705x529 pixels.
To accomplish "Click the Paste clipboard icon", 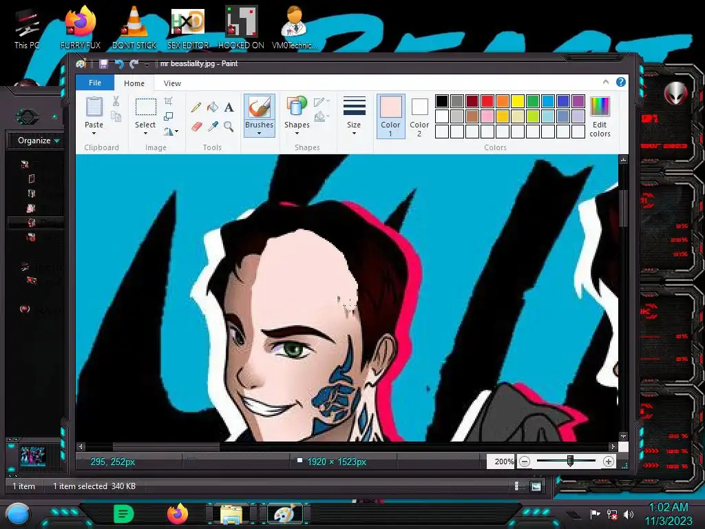I will tap(94, 107).
